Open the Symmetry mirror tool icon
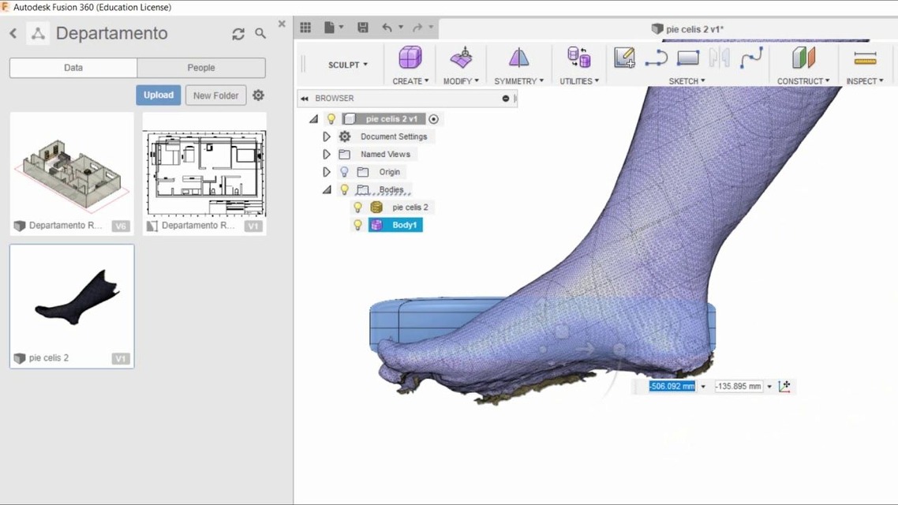 [x=519, y=58]
